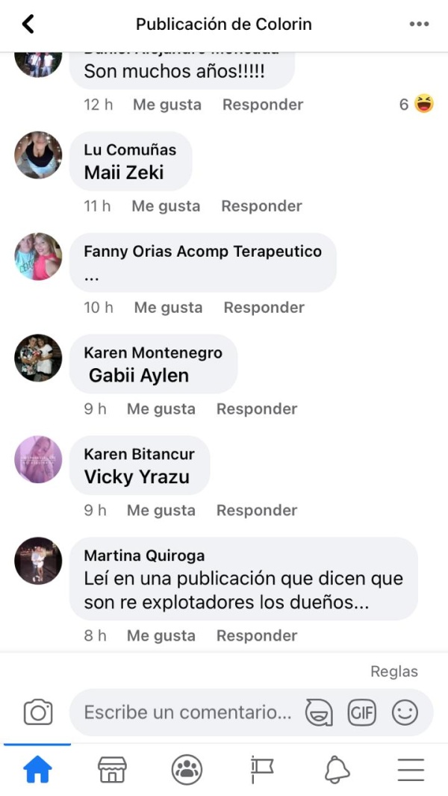Like Martina Quiroga's comment
The width and height of the screenshot is (448, 796).
click(x=161, y=635)
